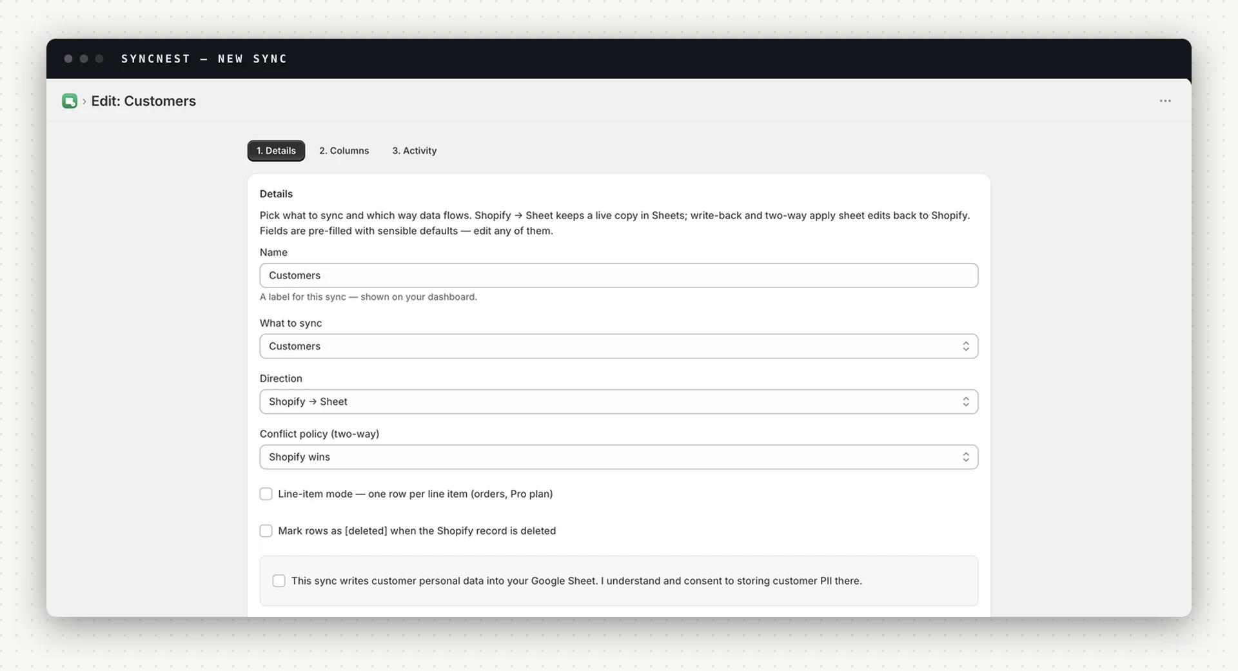Click the SYNCNEST — NEW SYNC window title
Screen dimensions: 1238x671
pos(204,59)
